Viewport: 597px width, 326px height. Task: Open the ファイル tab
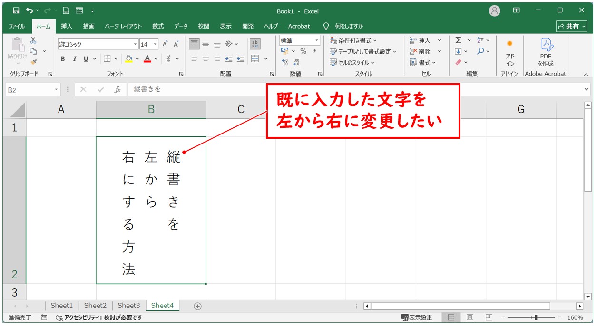point(17,26)
